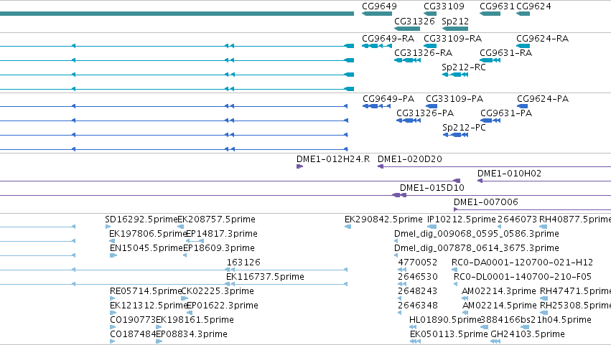Image resolution: width=611 pixels, height=345 pixels.
Task: Select the EK197806.5prime EST label
Action: click(148, 234)
